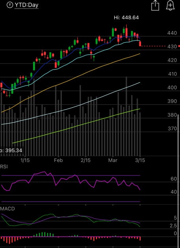180x248 pixels.
Task: Tap the 430 price axis label
Action: pyautogui.click(x=172, y=47)
